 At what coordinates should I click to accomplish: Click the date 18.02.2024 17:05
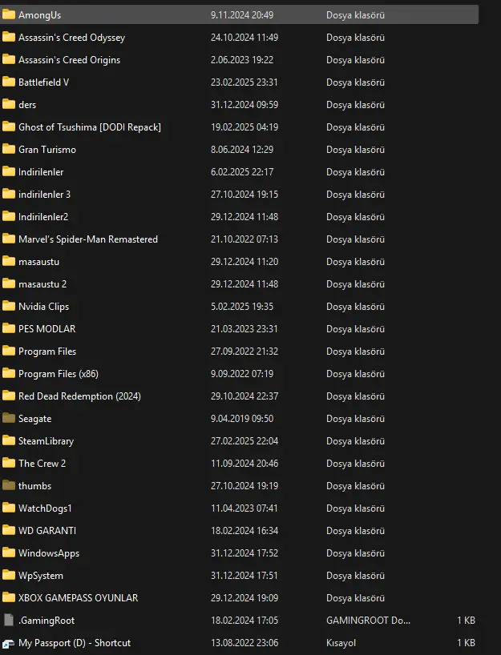[244, 621]
